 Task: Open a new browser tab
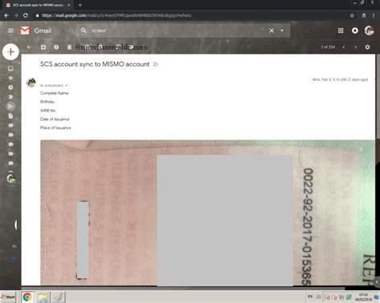tap(80, 5)
